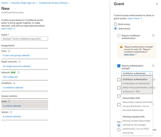
Task: Click the Network info icon
Action: [18, 72]
